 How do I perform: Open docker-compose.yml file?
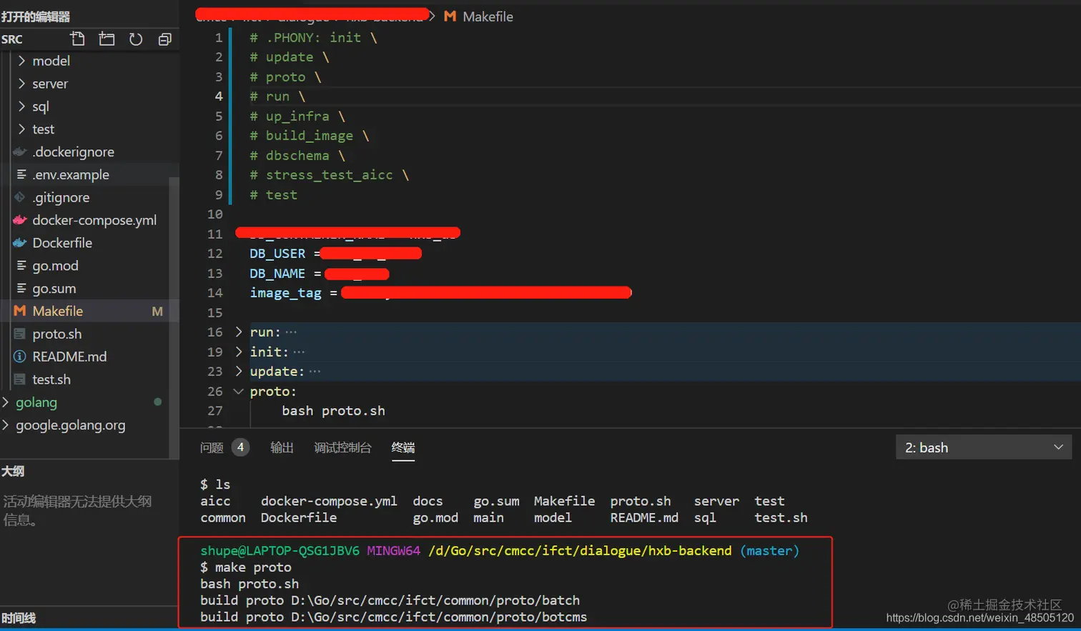pos(94,220)
